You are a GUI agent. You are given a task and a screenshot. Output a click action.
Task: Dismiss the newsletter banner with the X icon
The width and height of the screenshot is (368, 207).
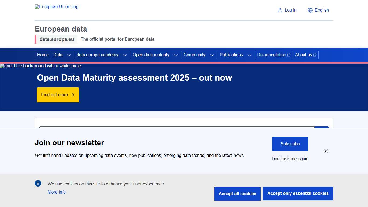[326, 151]
